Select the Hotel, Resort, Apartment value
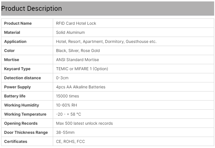This screenshot has width=215, height=148. (x=106, y=41)
